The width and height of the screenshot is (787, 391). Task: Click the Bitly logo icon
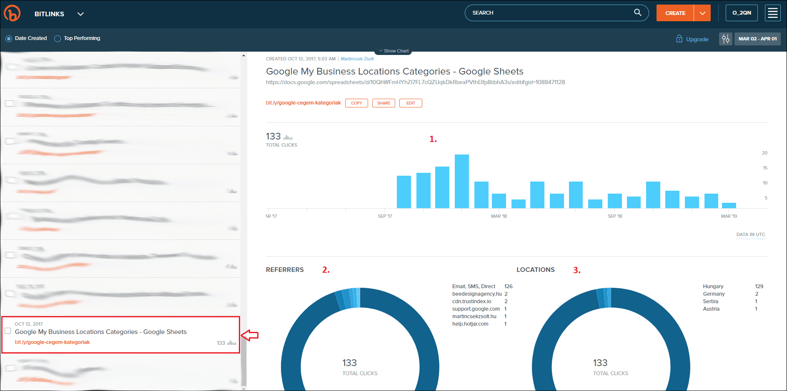click(12, 13)
